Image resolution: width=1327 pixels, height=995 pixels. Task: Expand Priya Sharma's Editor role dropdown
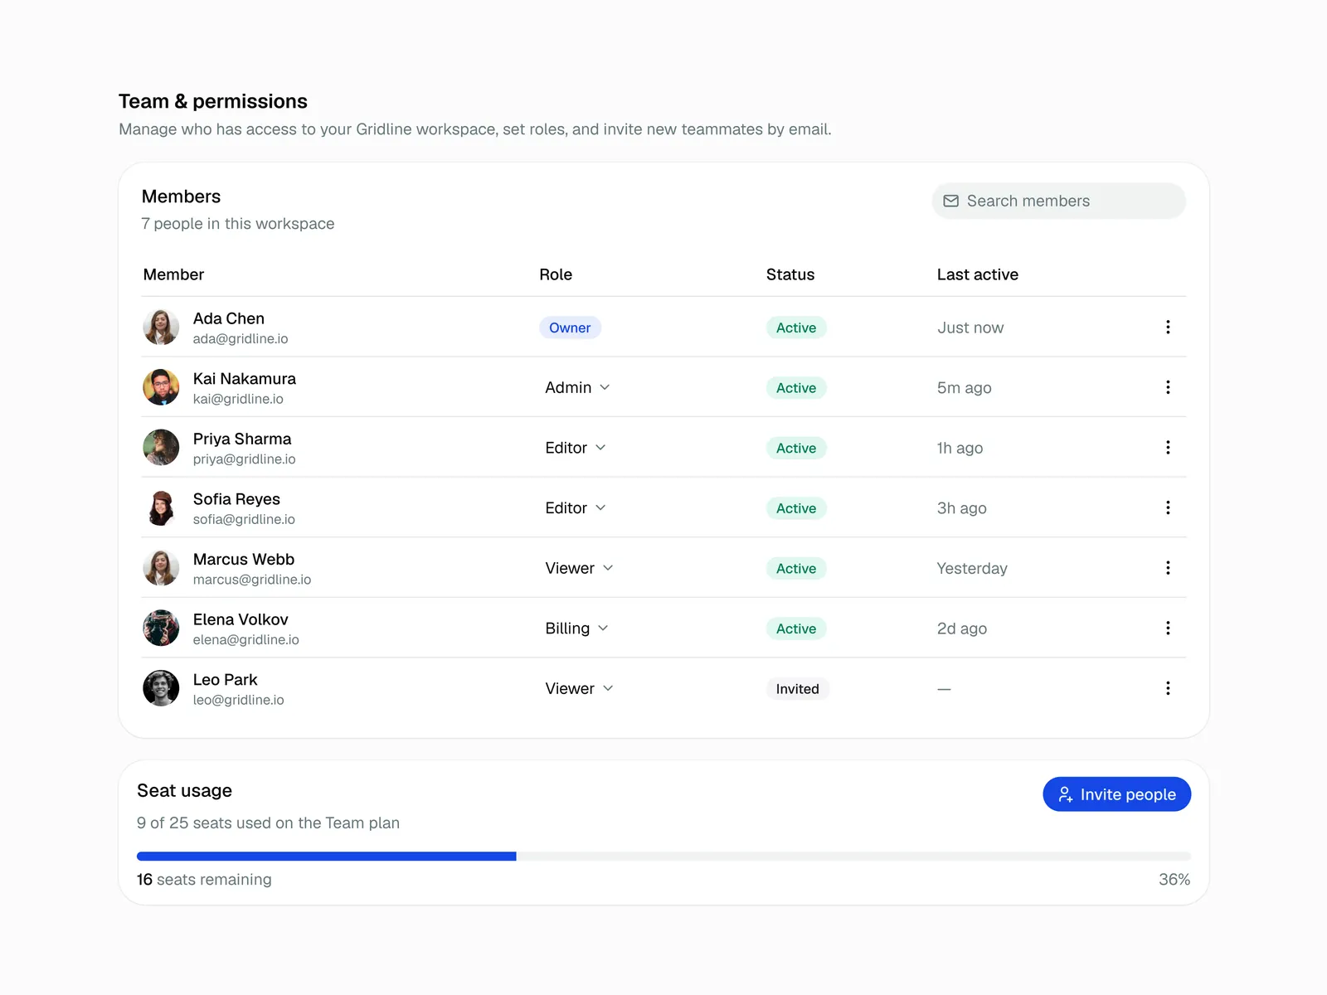(576, 448)
